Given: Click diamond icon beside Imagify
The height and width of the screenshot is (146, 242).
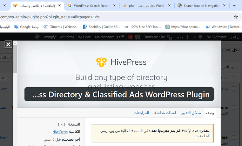Looking at the screenshot, I should 37,37.
